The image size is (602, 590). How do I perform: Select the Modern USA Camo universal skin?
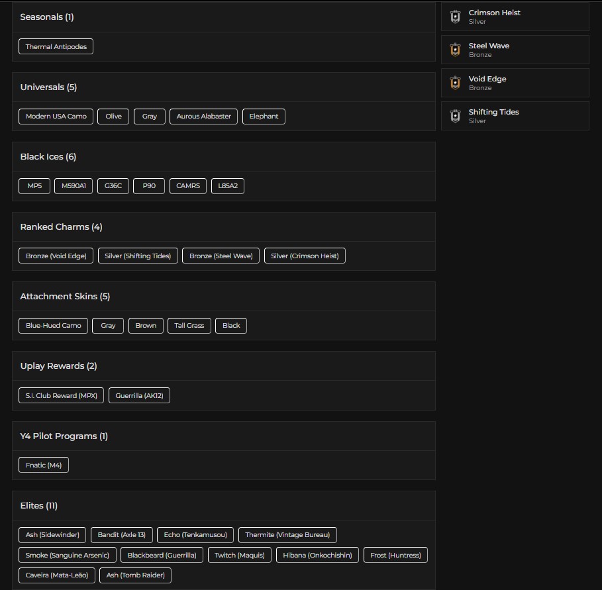(56, 117)
